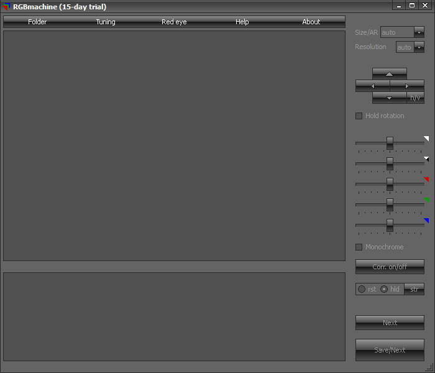
Task: Click the down arrow rotation button
Action: click(x=389, y=98)
